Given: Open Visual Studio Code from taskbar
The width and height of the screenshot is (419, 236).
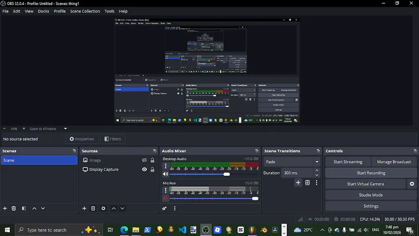Looking at the screenshot, I should coord(182,230).
